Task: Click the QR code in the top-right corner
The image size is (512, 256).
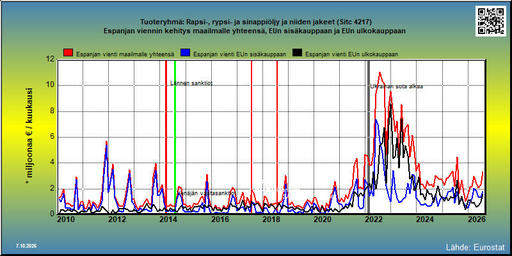Action: coord(490,21)
